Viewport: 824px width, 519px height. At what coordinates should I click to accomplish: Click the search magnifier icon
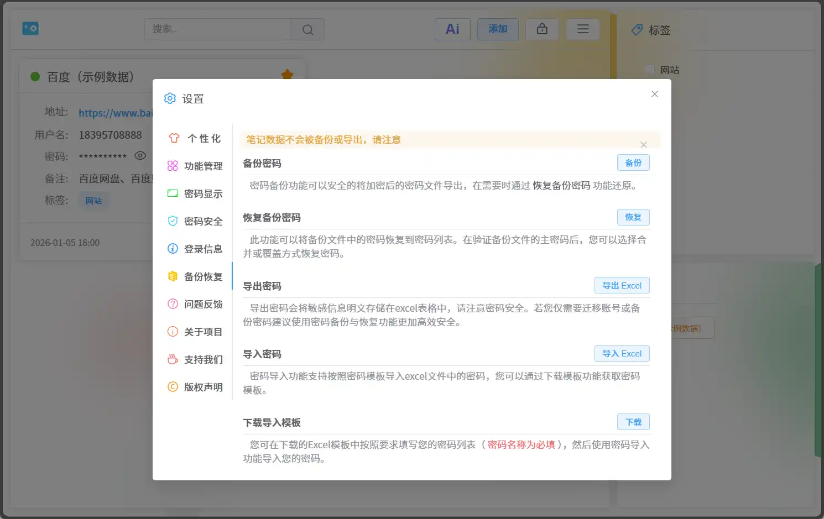click(x=307, y=29)
